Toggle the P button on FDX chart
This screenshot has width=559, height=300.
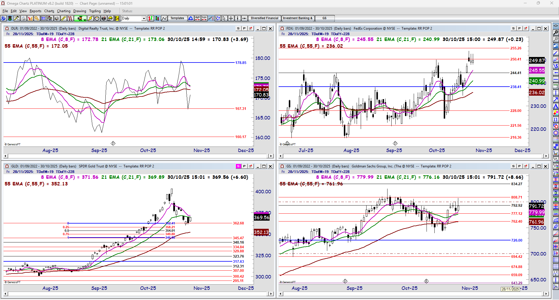coord(519,28)
